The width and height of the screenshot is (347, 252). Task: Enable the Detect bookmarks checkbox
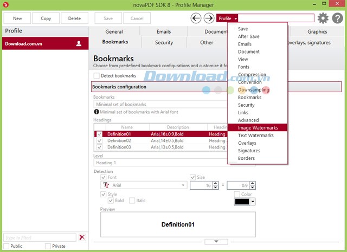point(97,76)
